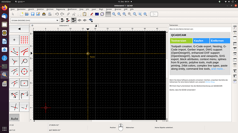Open the Online Shop link
238x133 pixels.
210,82
